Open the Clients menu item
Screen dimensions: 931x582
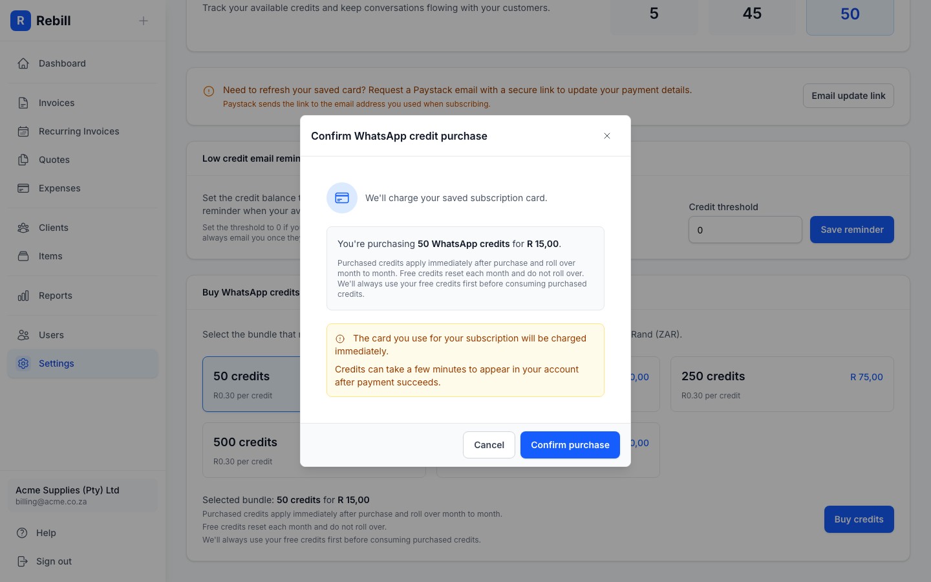[53, 228]
